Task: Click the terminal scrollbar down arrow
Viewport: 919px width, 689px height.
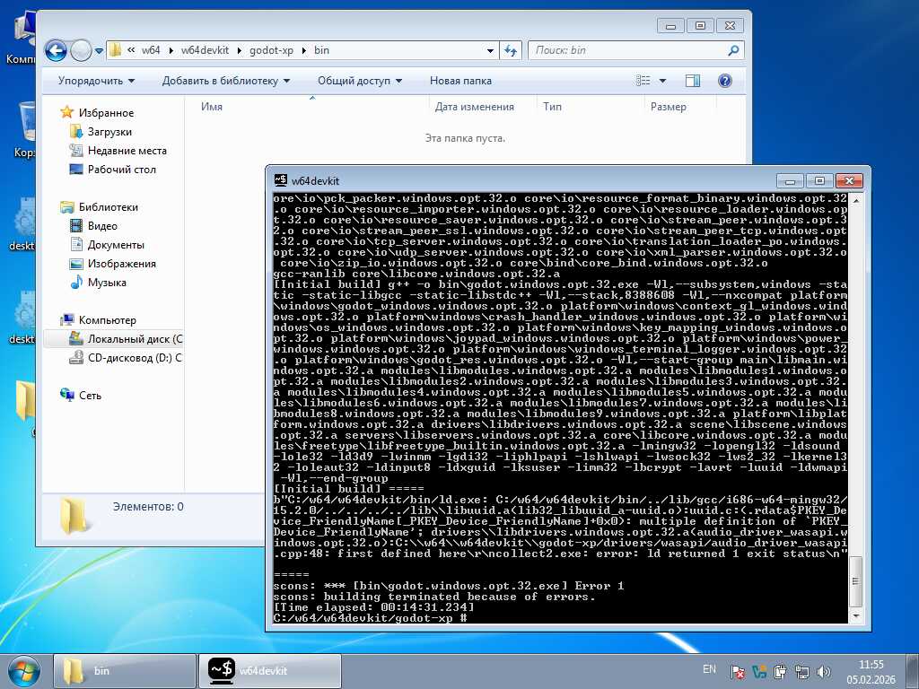Action: (855, 616)
